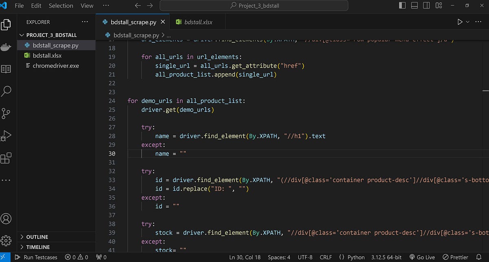Viewport: 489px width, 262px height.
Task: Collapse the PROJECT_3_BDSTALL folder
Action: coord(22,35)
